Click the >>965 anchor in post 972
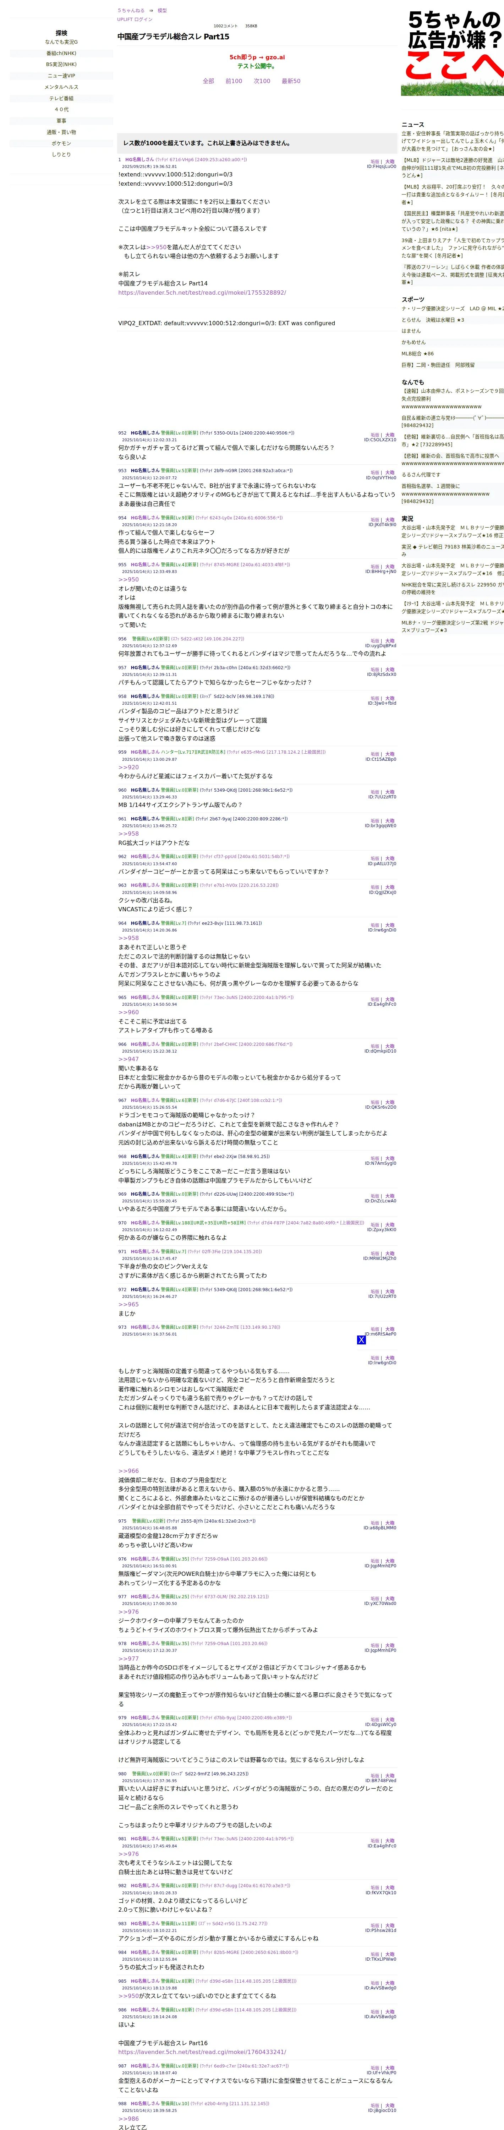 click(x=128, y=1305)
